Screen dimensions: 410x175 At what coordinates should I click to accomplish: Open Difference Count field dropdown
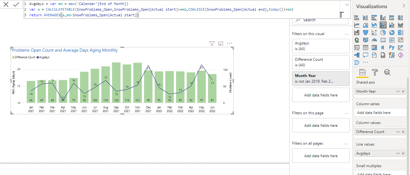click(x=398, y=132)
